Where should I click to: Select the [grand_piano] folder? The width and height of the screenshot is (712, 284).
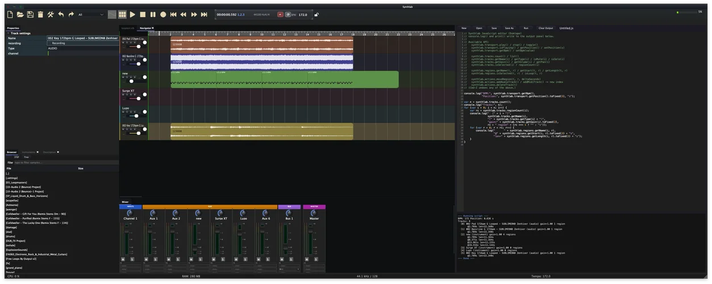coord(13,267)
